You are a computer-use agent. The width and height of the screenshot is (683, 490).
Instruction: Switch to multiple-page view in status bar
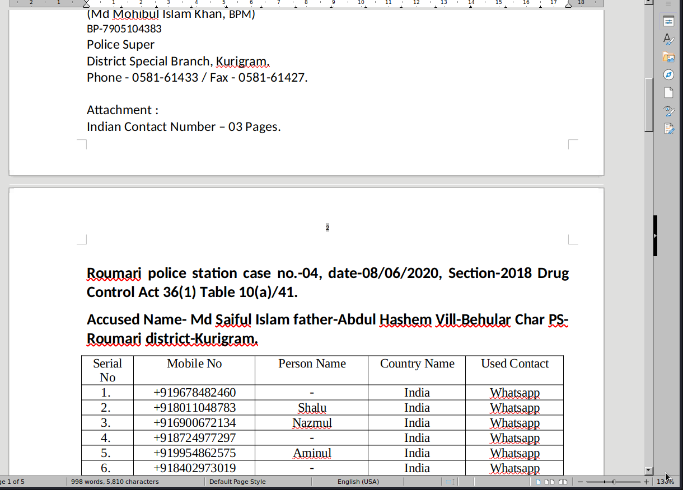tap(550, 482)
